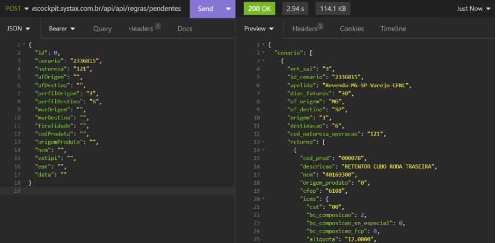Click "RETENTOR CUBO RODA TRASEIRA" description
496x243 pixels.
click(x=389, y=166)
